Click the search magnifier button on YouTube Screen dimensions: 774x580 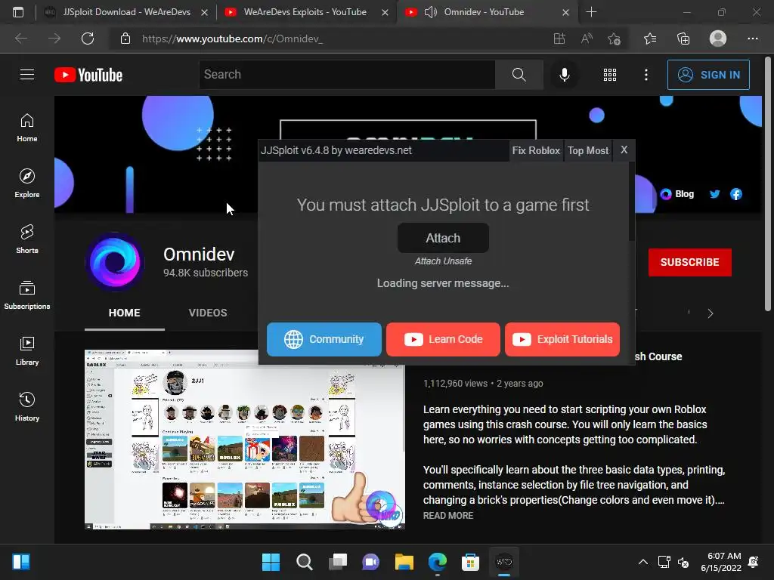pos(519,75)
